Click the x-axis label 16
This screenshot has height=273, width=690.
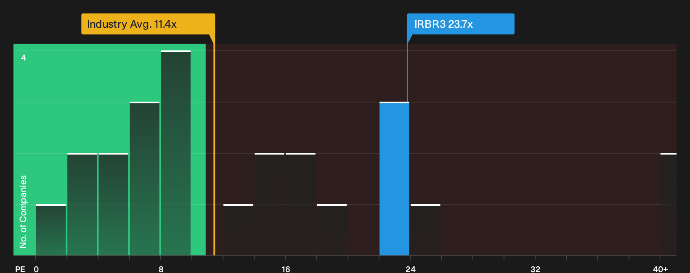286,269
